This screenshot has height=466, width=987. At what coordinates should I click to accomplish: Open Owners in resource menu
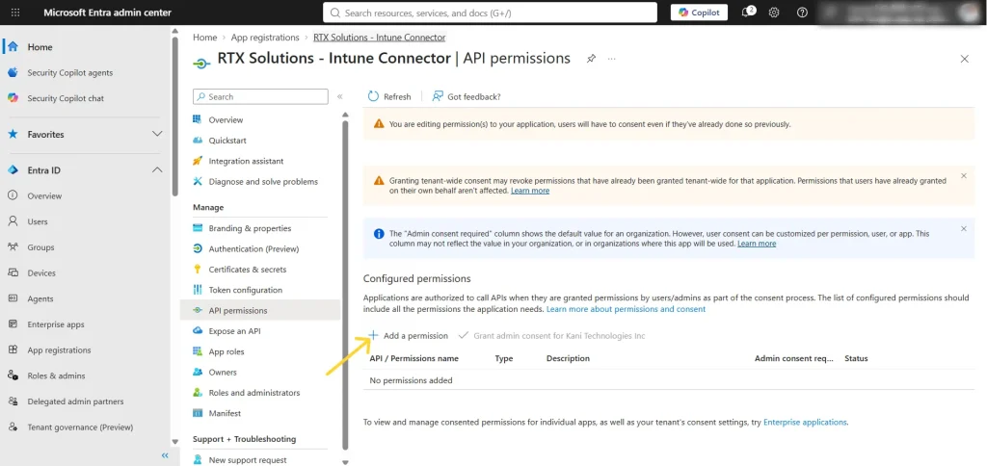tap(223, 373)
